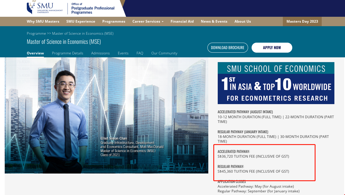
Task: Open the FAQ tab
Action: click(140, 53)
